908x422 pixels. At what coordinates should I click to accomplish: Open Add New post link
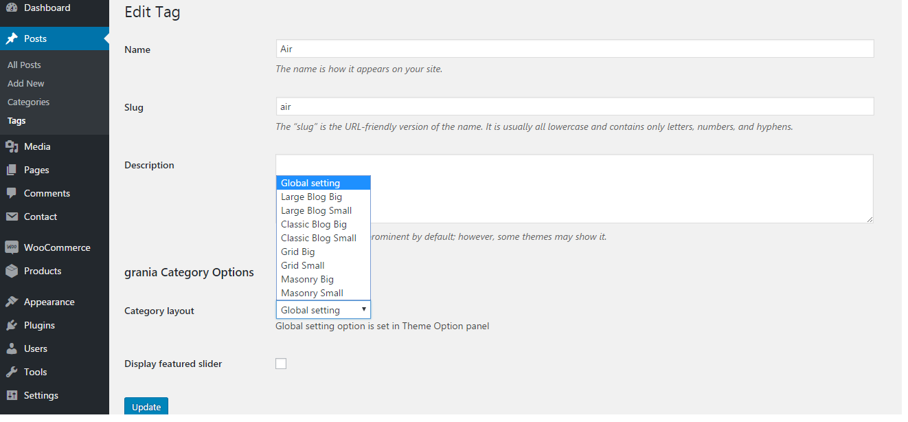pos(25,83)
